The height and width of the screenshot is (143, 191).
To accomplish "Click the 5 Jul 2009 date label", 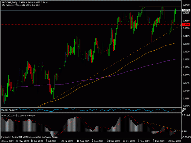I will (51, 141).
